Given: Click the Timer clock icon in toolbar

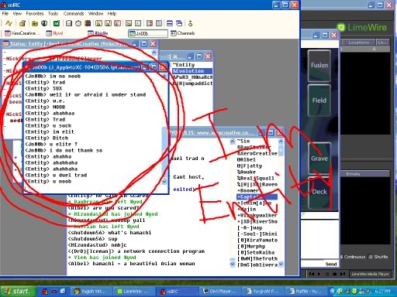Looking at the screenshot, I should (78, 23).
